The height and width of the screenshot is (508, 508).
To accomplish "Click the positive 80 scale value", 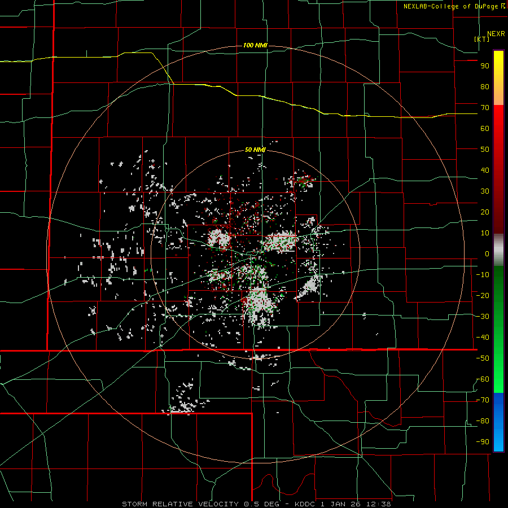I will pos(485,86).
